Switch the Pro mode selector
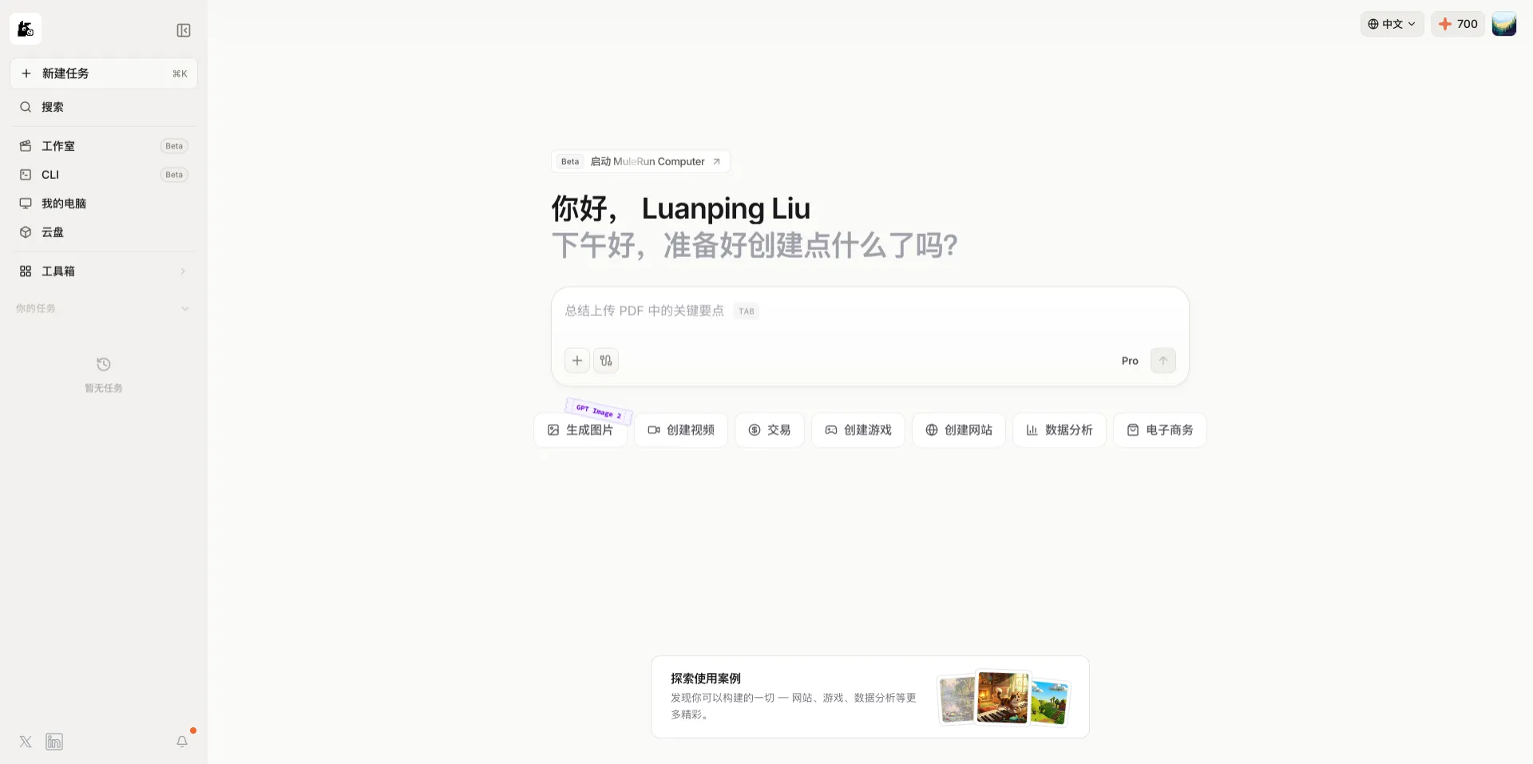 [x=1130, y=361]
